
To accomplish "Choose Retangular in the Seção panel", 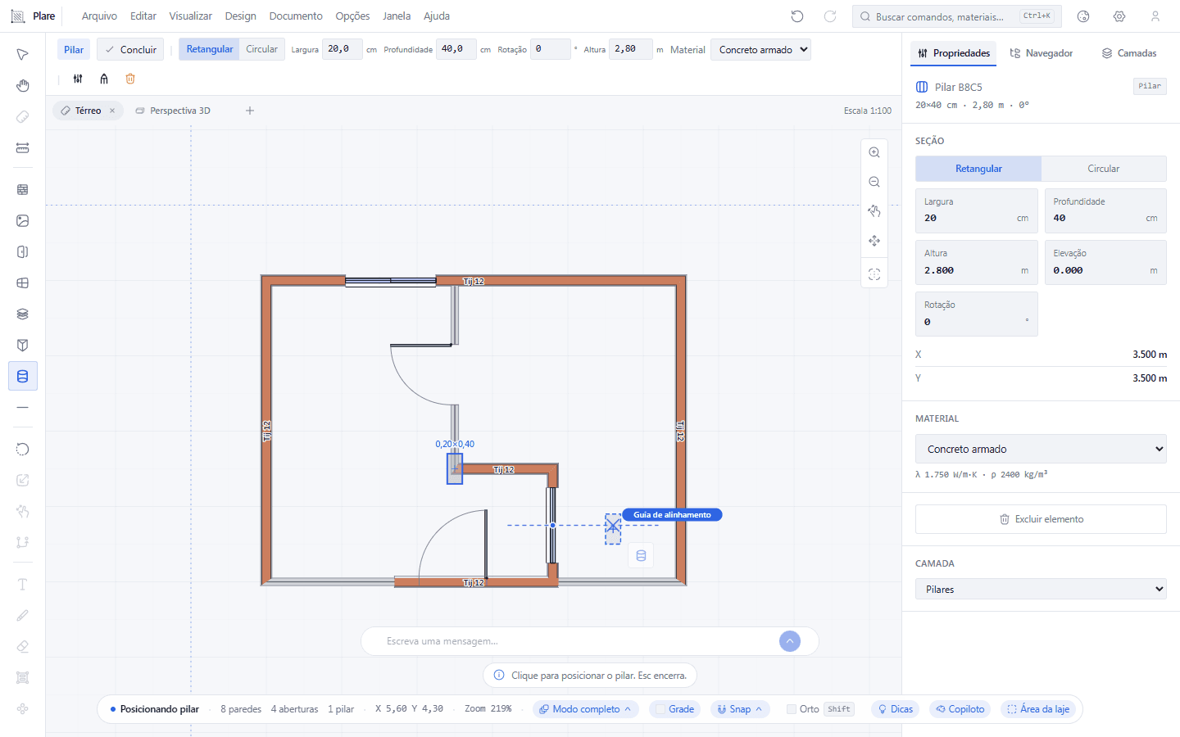I will tap(978, 169).
